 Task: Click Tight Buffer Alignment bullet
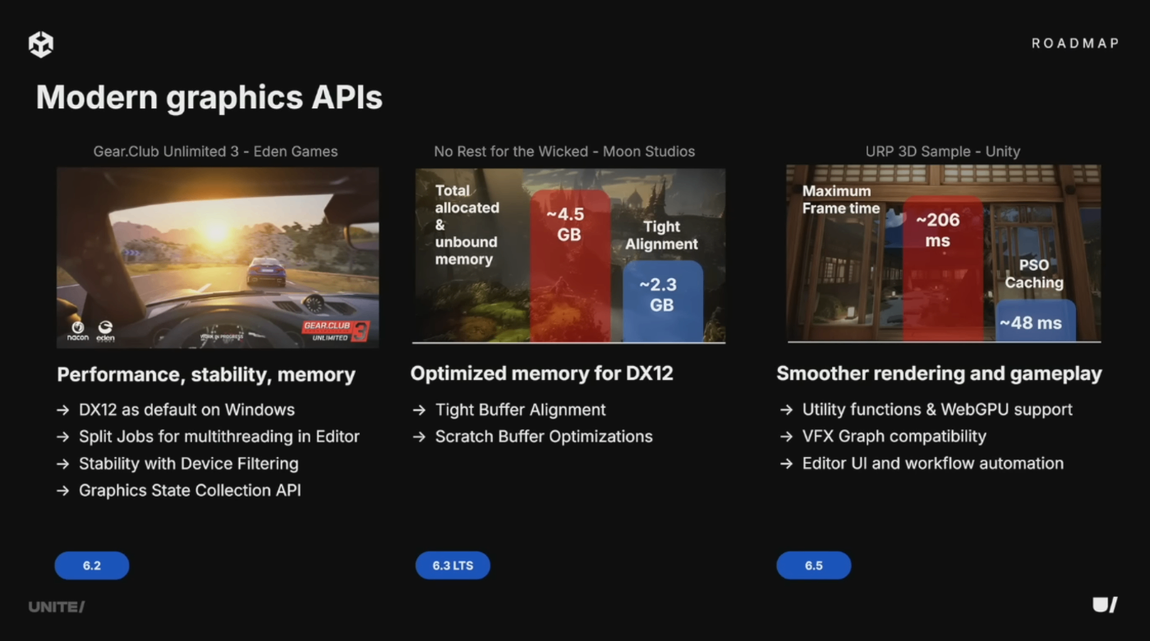pos(521,410)
